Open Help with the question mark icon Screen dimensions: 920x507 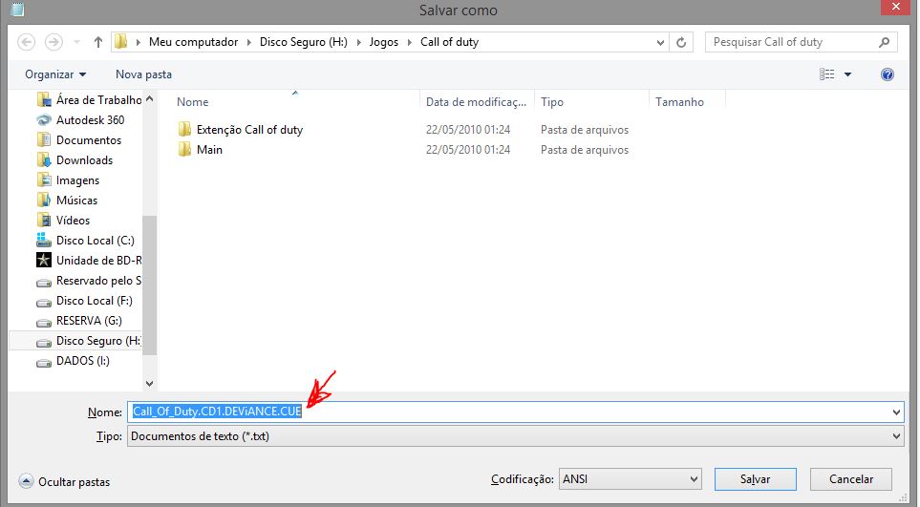coord(888,74)
